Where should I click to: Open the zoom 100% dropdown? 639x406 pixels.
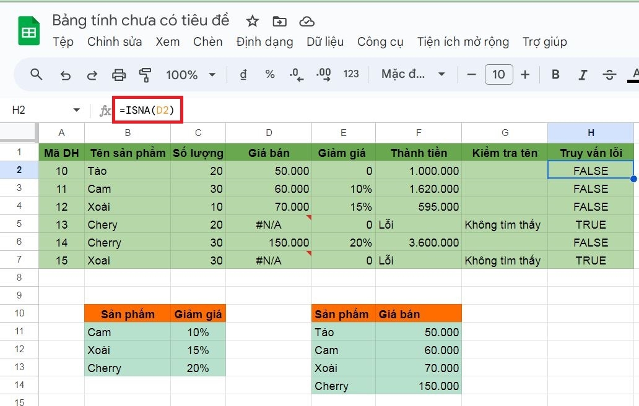click(191, 75)
